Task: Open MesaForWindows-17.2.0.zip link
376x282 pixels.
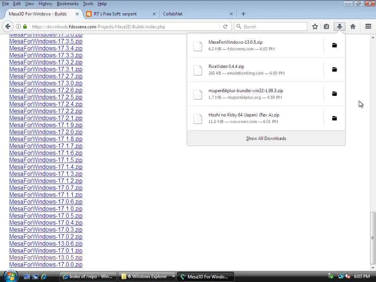Action: pos(46,132)
